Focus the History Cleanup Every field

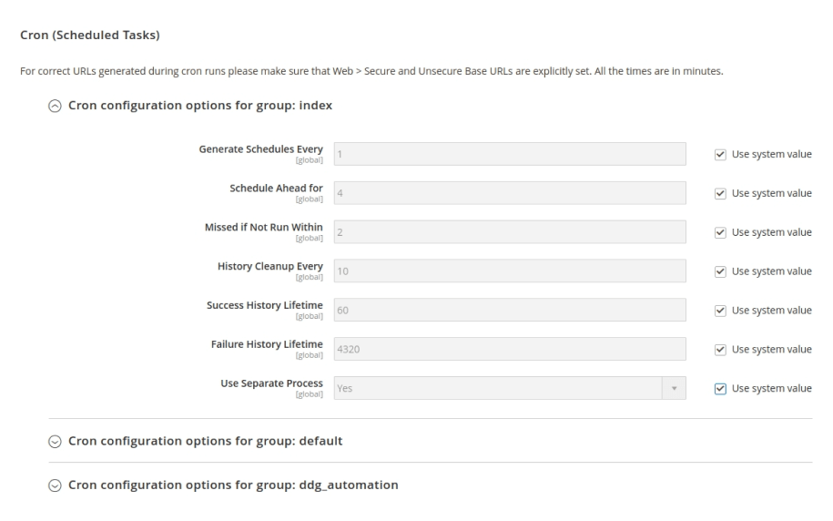[x=509, y=271]
